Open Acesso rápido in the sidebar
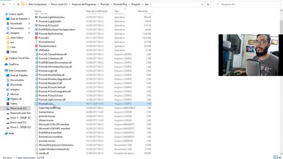Screen dimensions: 283x159 tap(16, 14)
